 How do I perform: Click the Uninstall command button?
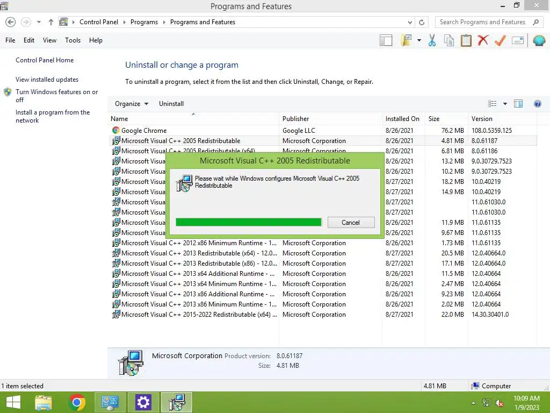pos(171,104)
